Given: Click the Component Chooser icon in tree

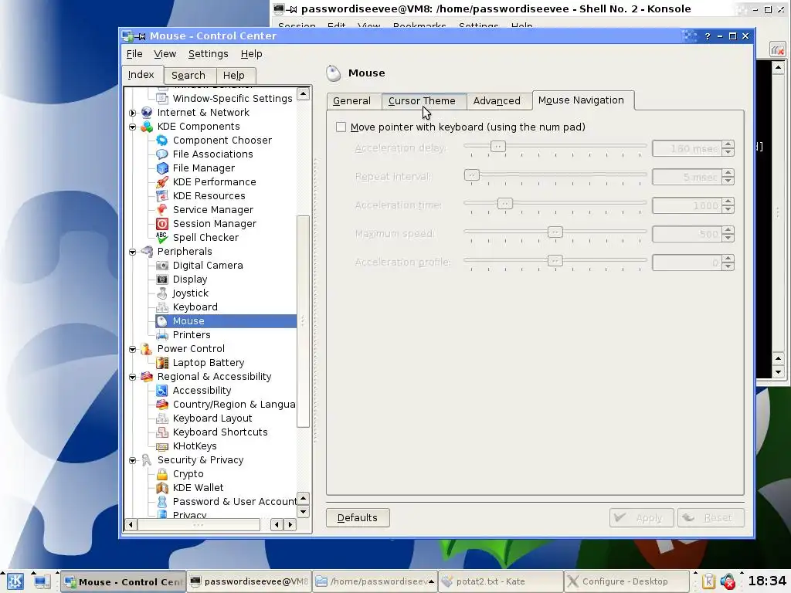Looking at the screenshot, I should [162, 141].
